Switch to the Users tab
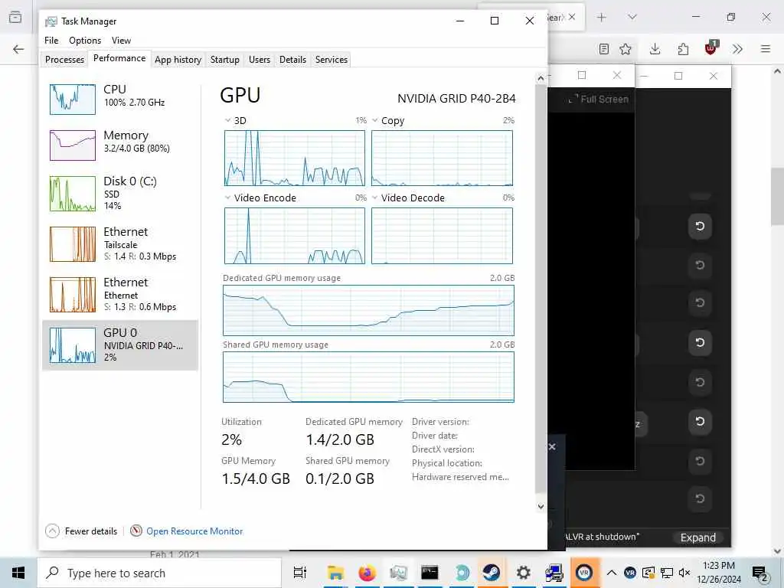784x588 pixels. click(260, 60)
